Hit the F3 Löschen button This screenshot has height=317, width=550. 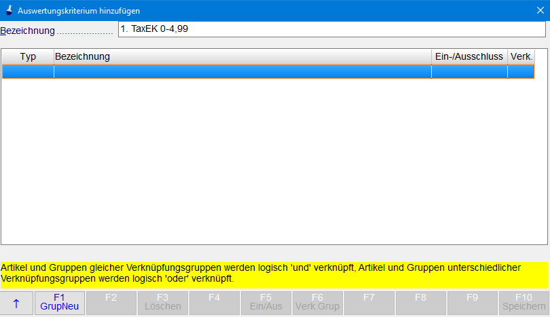pos(163,303)
